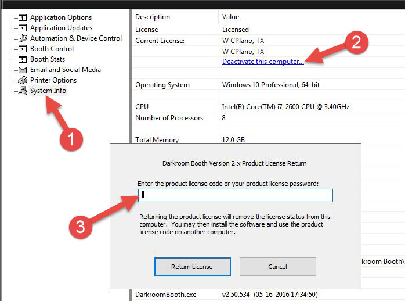
Task: Click the Description column header
Action: coord(153,17)
